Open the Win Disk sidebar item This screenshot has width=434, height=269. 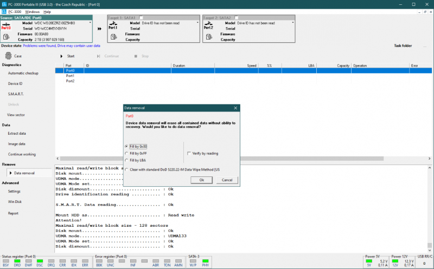[x=15, y=201]
